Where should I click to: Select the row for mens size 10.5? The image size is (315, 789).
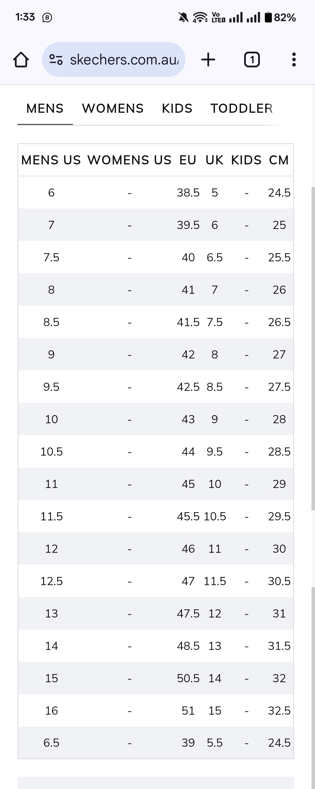coord(156,452)
